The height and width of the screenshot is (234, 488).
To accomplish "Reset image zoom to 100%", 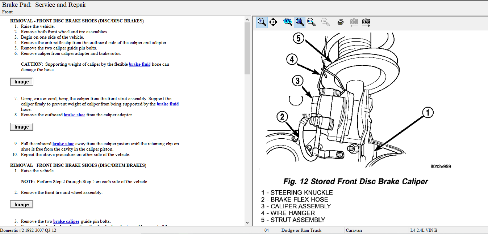I will 287,22.
